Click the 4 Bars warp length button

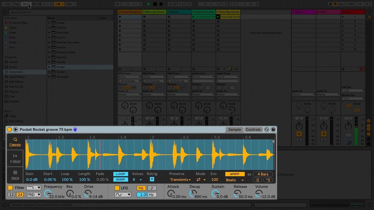263,174
